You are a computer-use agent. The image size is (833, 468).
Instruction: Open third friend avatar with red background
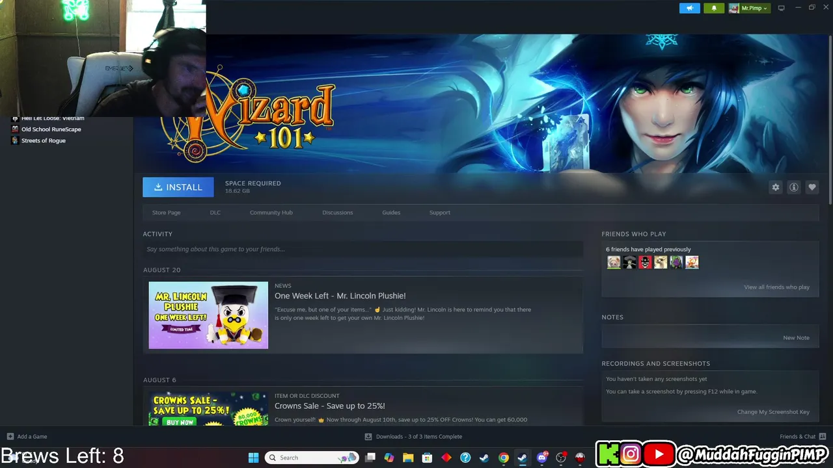point(645,262)
